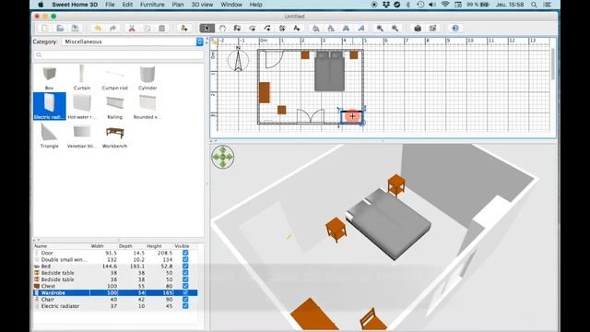
Task: Select the Cylinder catalog item
Action: click(147, 77)
